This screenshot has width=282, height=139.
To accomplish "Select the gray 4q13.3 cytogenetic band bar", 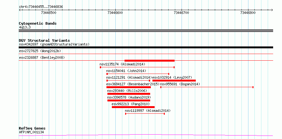I will 146,31.
